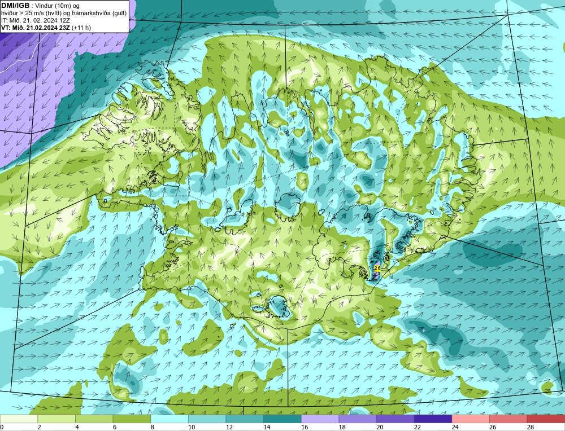The height and width of the screenshot is (431, 565).
Task: Select the pale yellow 0–2 m/s color swatch
Action: 19,419
